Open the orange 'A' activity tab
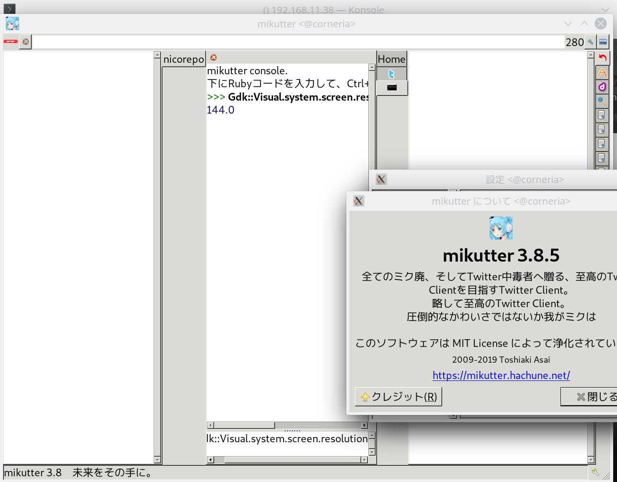This screenshot has height=482, width=617. [x=603, y=73]
